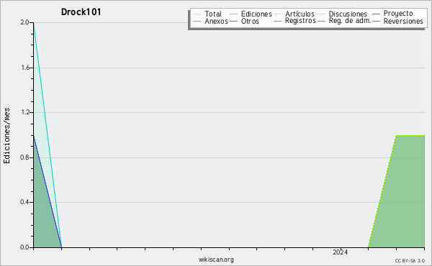This screenshot has height=266, width=432.
Task: Click the cyan Total line swatch
Action: coord(197,14)
